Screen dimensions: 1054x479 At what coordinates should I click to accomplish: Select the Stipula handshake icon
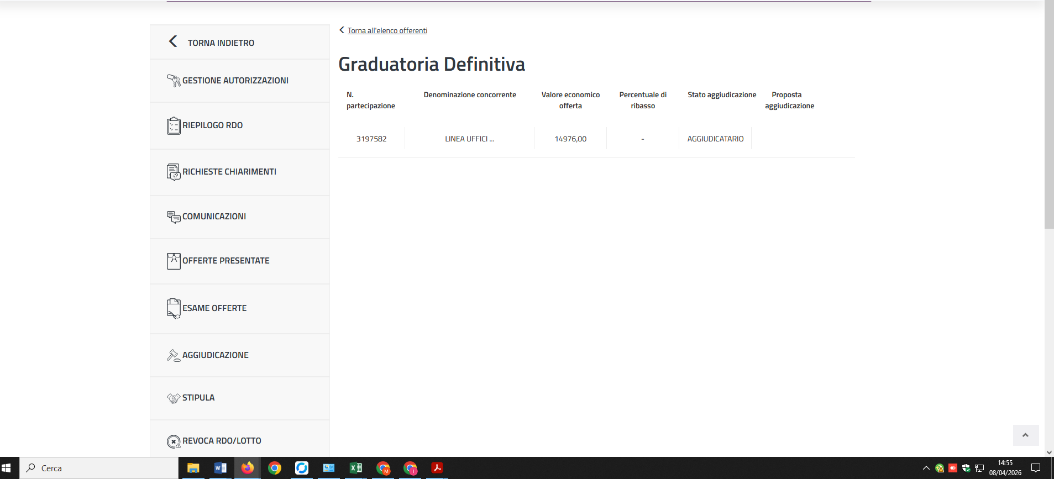click(x=174, y=398)
